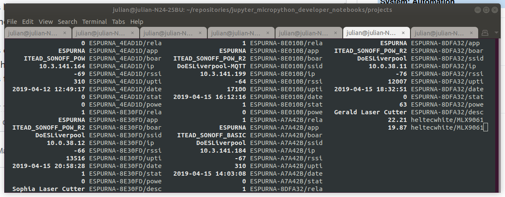Click the date 2019-04-15 14:03:08
Viewport: 505px width, 197px height.
coord(209,174)
